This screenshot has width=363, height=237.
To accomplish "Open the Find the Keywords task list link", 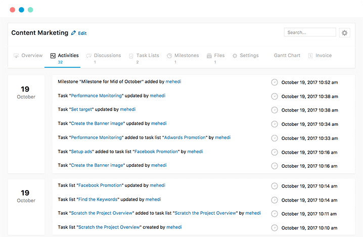I will pyautogui.click(x=98, y=200).
